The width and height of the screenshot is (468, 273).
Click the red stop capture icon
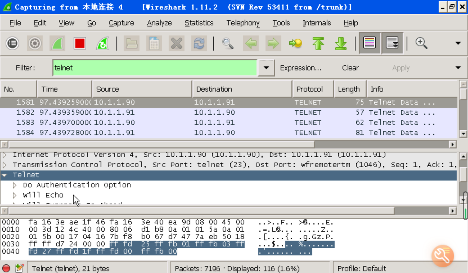coord(79,43)
